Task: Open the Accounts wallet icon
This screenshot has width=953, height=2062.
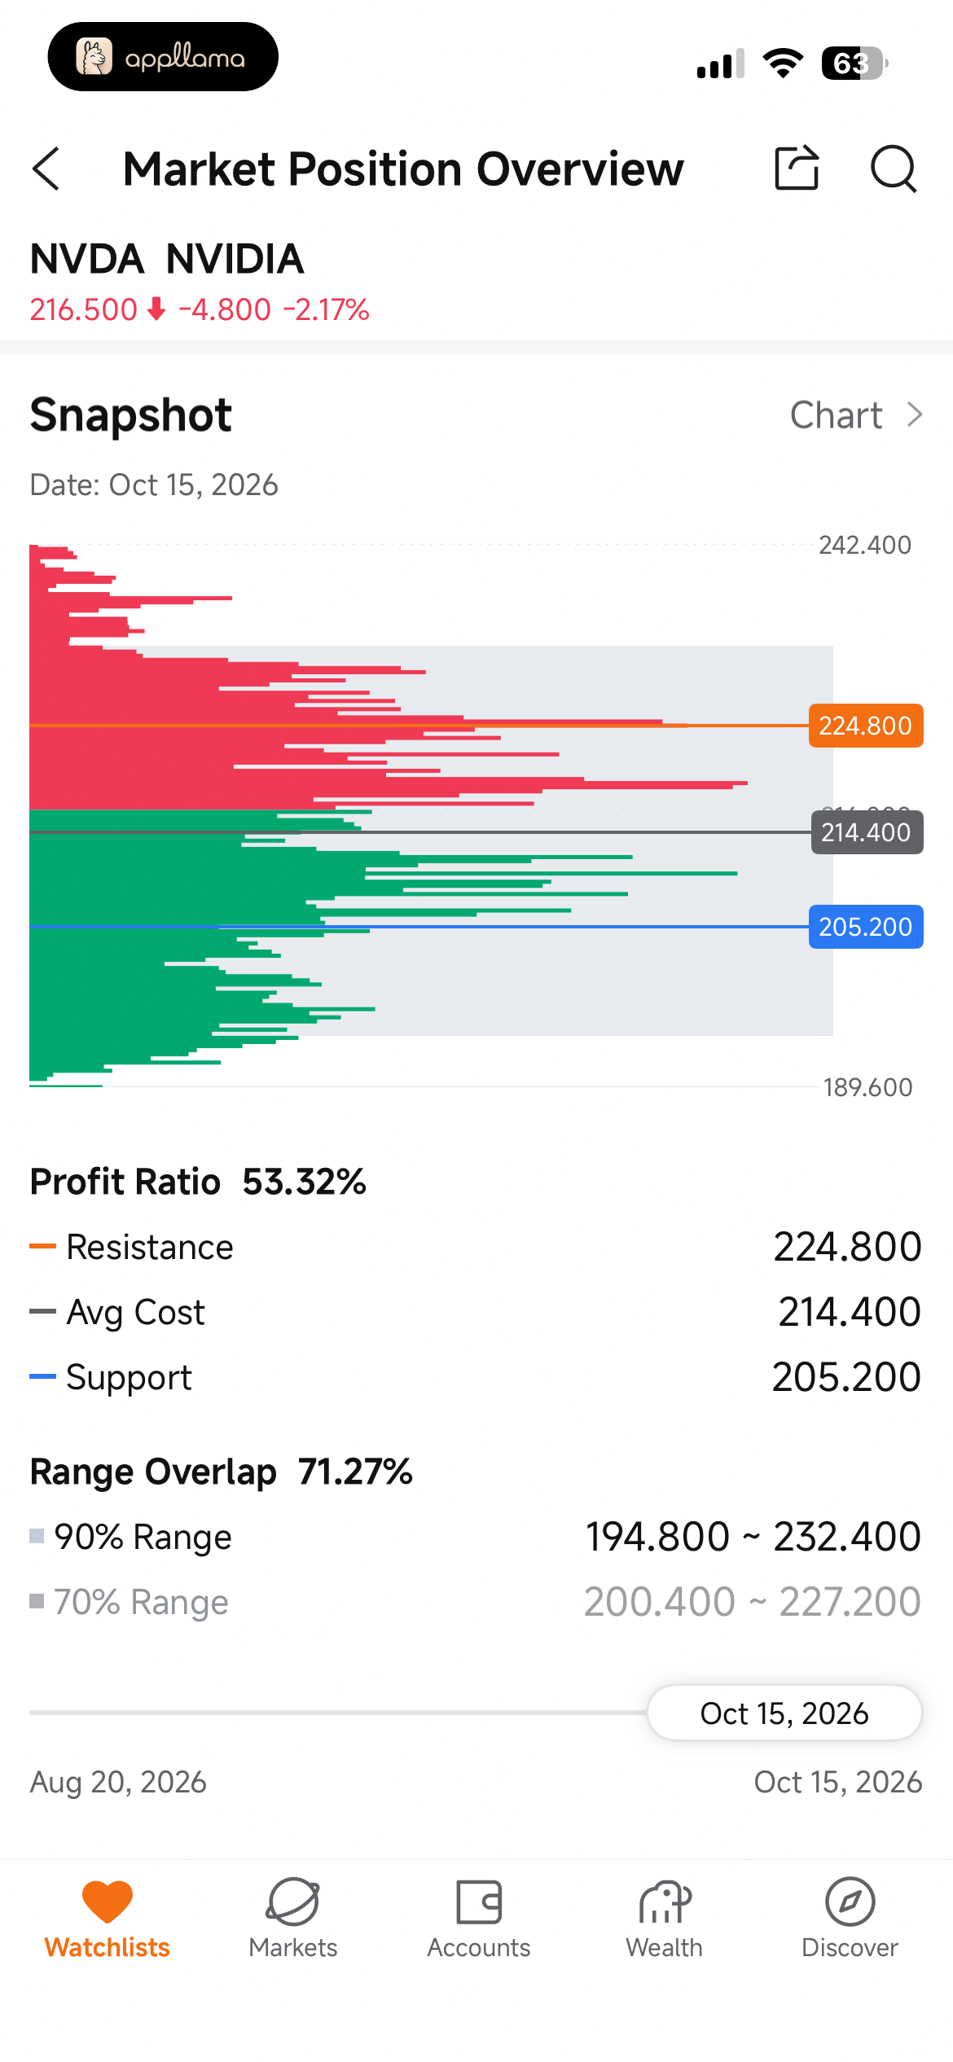Action: 479,1902
